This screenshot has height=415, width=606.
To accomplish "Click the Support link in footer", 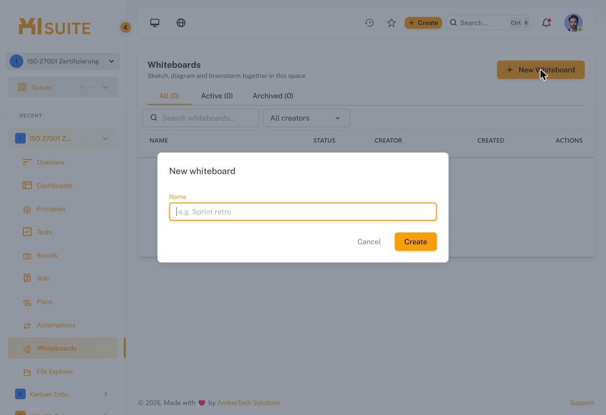I will (582, 403).
